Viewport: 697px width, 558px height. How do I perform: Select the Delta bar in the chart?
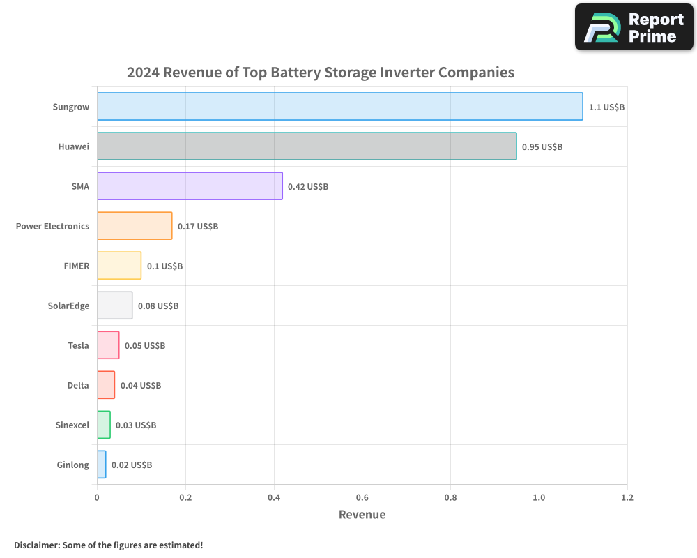(x=106, y=385)
